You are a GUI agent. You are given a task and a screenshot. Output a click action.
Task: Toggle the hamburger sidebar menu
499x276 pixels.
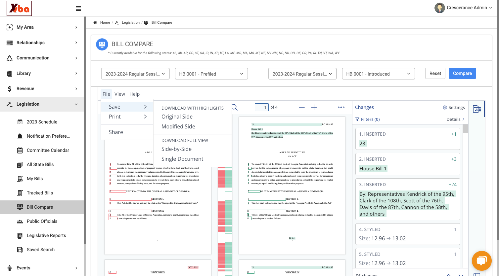point(78,9)
